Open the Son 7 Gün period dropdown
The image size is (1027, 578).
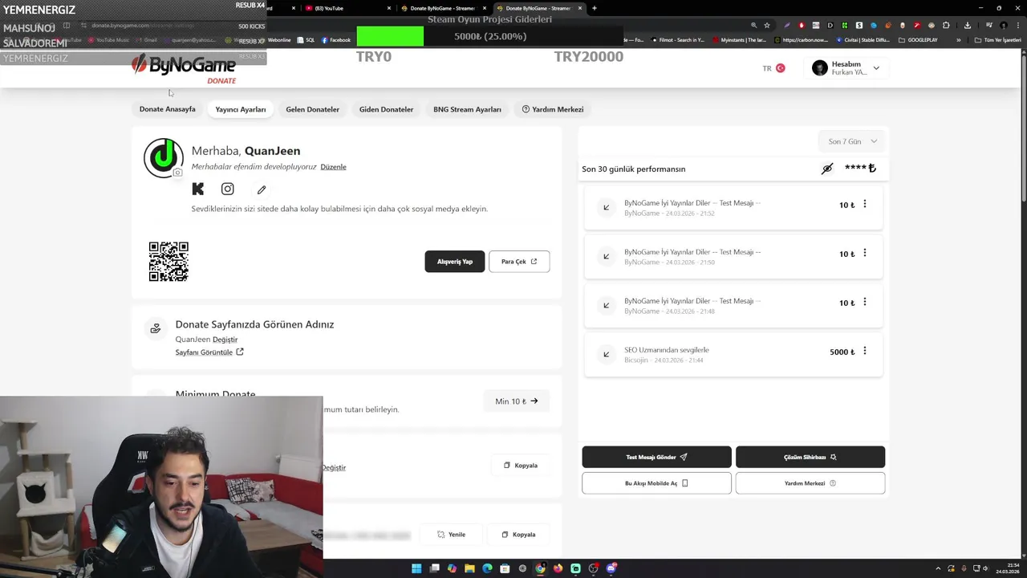coord(852,141)
